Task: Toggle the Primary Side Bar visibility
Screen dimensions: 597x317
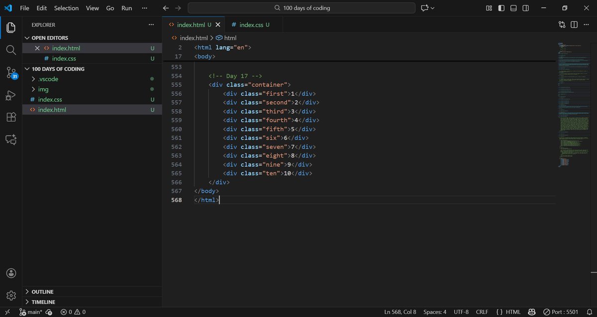Action: pos(501,8)
